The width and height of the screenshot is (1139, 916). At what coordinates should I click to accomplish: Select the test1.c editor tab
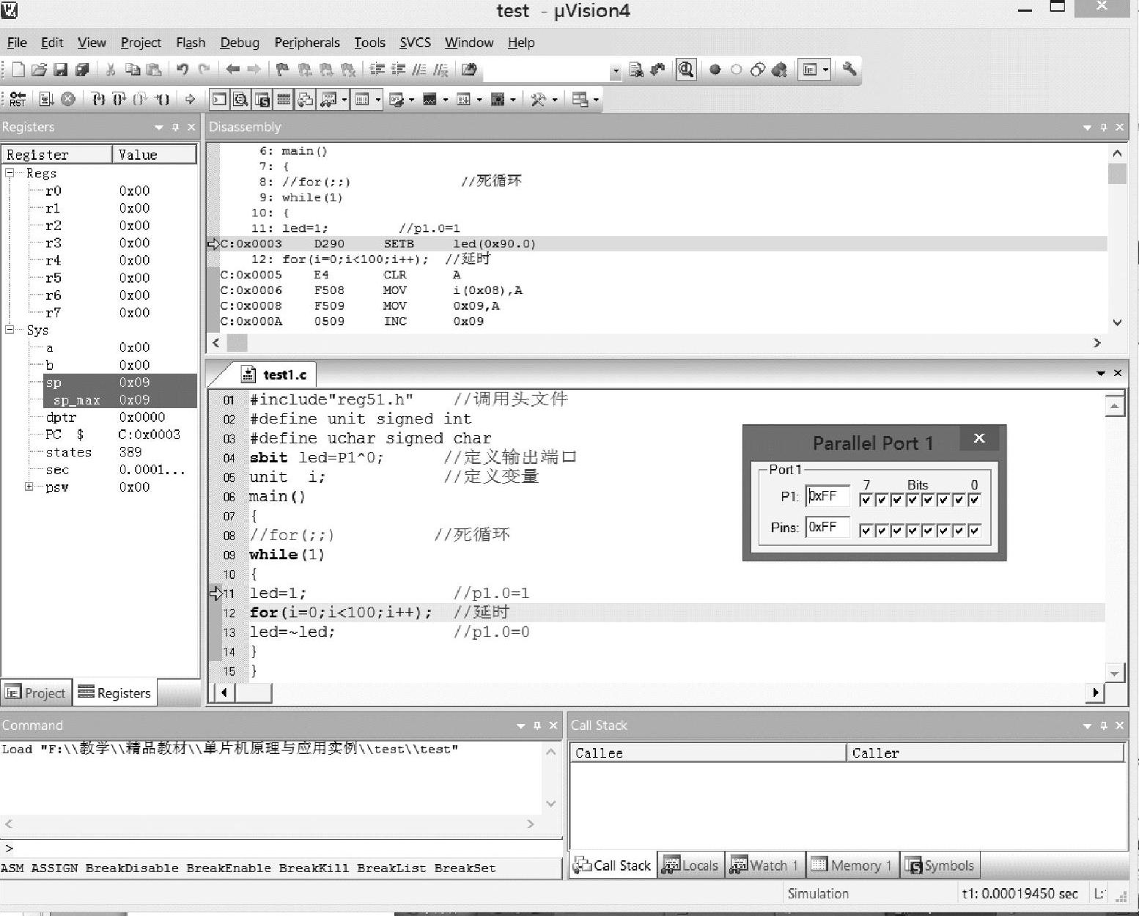point(276,375)
